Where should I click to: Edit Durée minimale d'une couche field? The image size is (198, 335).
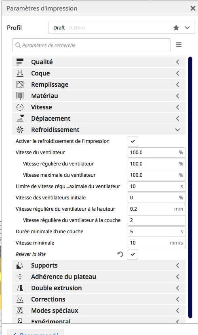click(x=156, y=232)
